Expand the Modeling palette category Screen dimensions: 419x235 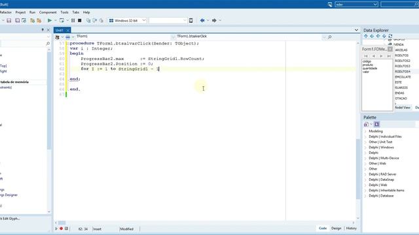point(365,131)
